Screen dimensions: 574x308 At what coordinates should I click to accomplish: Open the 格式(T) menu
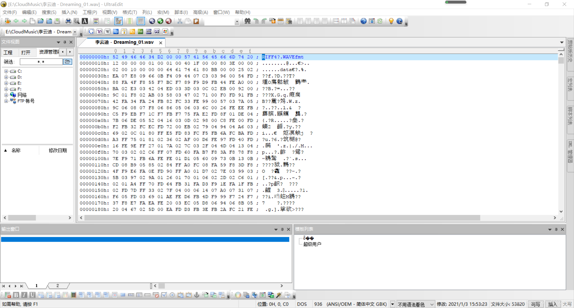[x=130, y=12]
